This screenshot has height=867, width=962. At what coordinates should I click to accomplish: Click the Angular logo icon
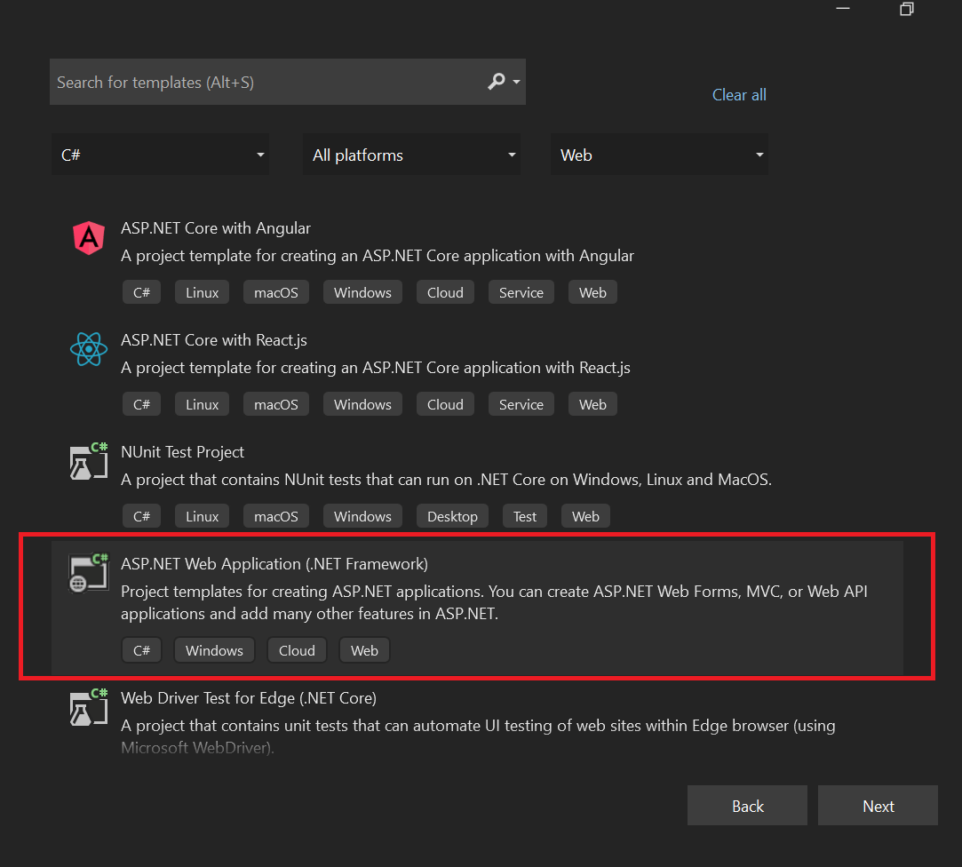point(89,237)
